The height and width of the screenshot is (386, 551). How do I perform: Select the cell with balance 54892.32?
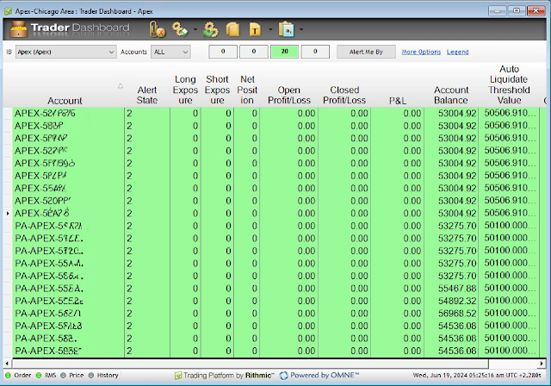click(451, 301)
